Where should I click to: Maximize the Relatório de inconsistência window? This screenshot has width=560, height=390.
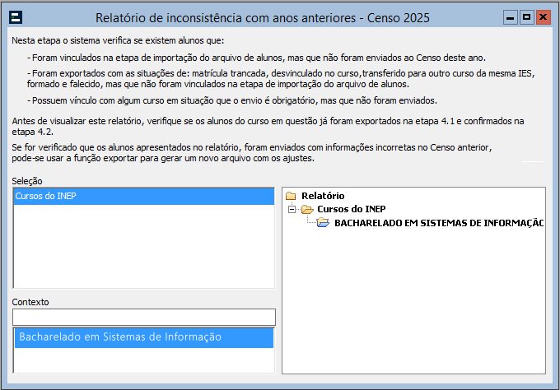[526, 17]
